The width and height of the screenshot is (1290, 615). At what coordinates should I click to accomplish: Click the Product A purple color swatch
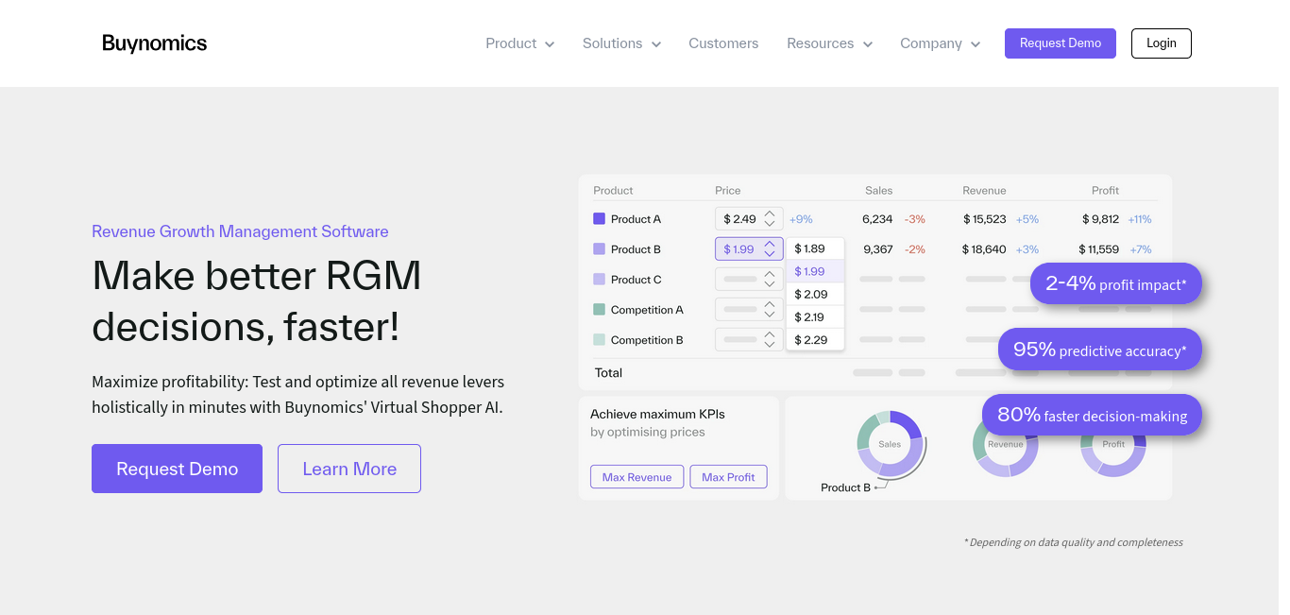pos(599,218)
